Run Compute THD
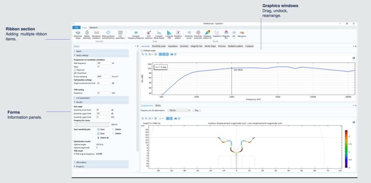371x183 pixels. (169, 34)
